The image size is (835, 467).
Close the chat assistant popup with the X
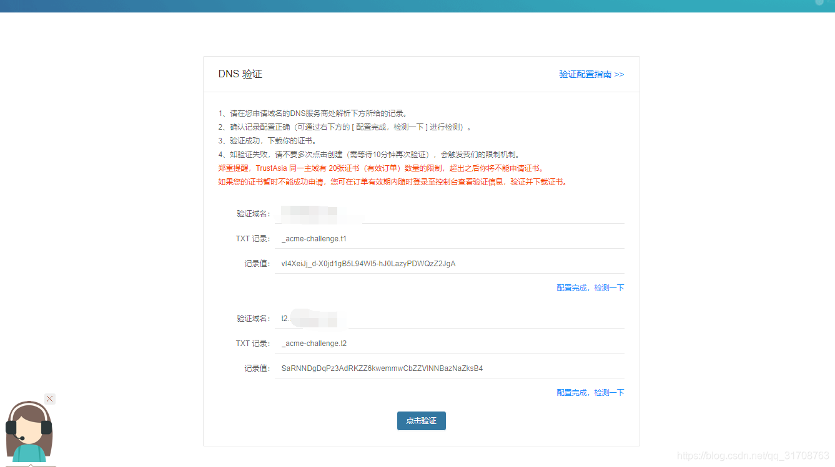click(49, 398)
